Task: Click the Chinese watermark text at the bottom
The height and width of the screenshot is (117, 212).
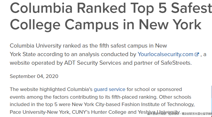Action: click(179, 114)
